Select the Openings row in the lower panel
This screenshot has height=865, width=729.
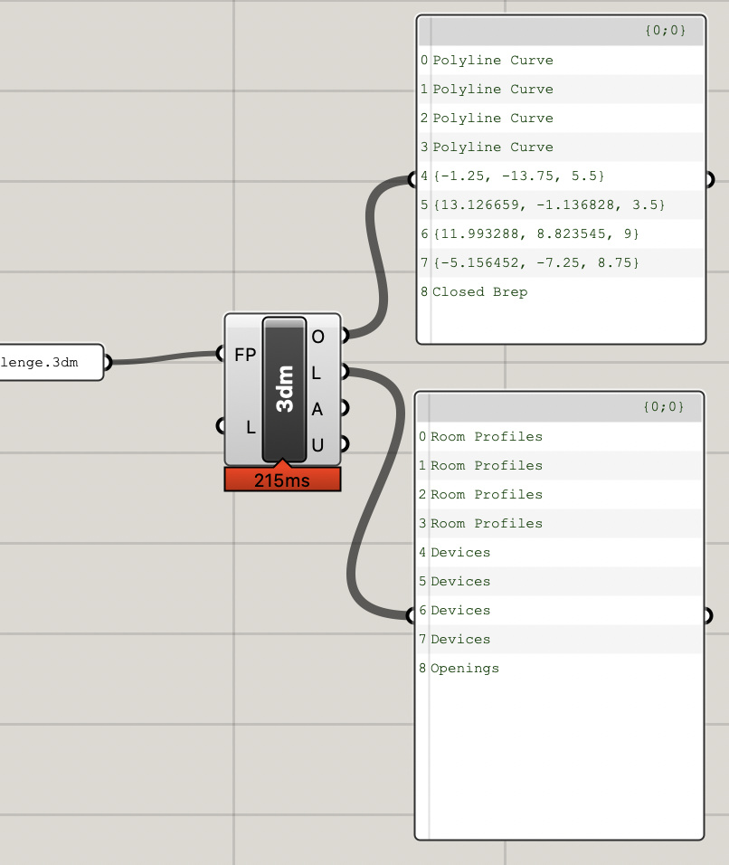tap(465, 668)
